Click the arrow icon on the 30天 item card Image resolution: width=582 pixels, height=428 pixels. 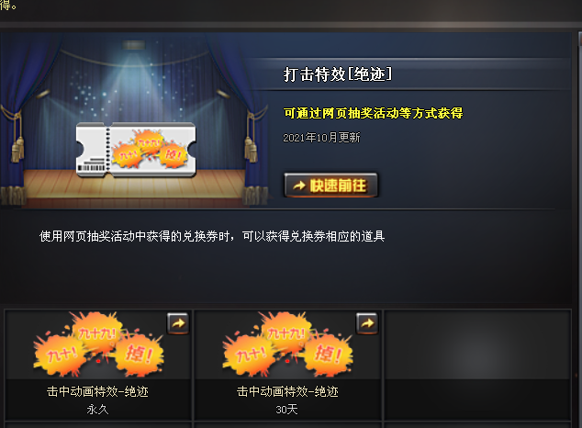click(x=367, y=323)
